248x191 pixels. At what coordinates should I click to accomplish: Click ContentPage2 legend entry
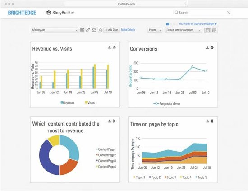pyautogui.click(x=106, y=155)
